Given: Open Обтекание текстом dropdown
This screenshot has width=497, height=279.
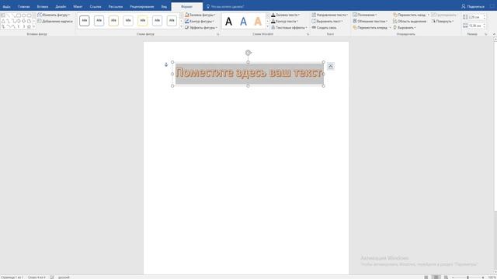Looking at the screenshot, I should 370,21.
